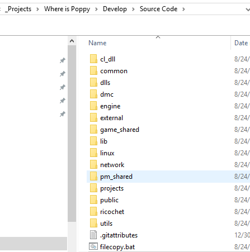Go to Where is Poppy breadcrumb
Screen dimensions: 250x252
67,9
